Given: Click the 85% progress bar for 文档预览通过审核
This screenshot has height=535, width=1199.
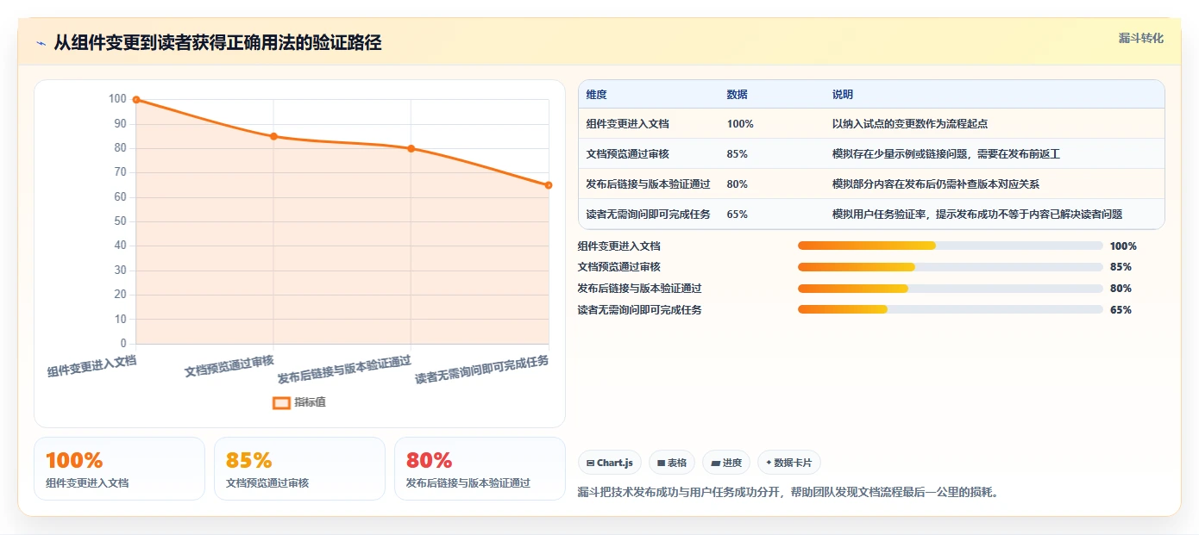Looking at the screenshot, I should [951, 267].
